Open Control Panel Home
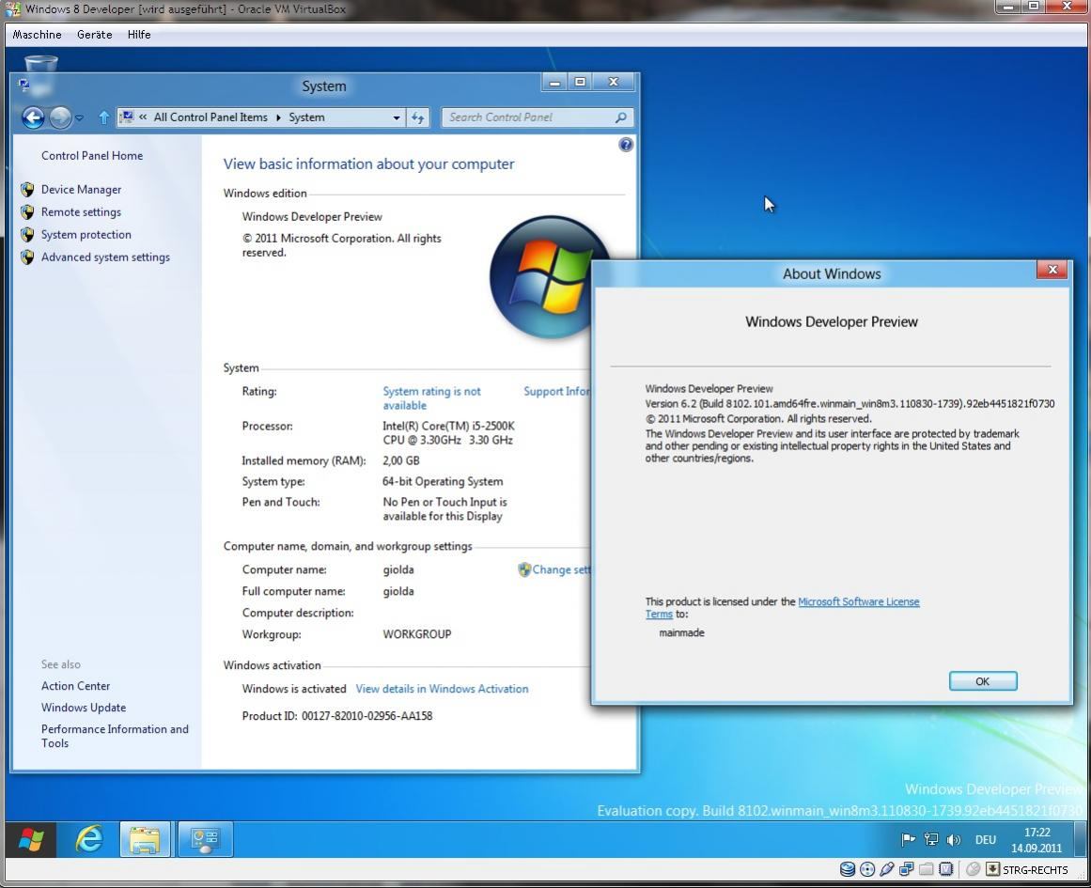This screenshot has width=1091, height=888. (x=92, y=156)
